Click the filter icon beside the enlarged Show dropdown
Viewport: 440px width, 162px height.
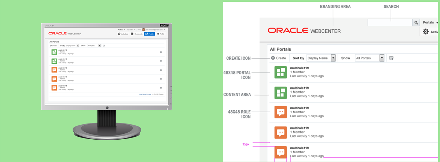[x=392, y=58]
